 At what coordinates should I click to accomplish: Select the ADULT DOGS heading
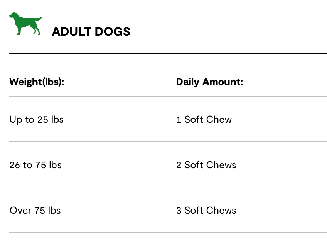[x=91, y=32]
